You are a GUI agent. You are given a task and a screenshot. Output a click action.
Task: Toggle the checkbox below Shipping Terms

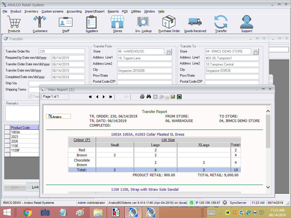(30, 97)
